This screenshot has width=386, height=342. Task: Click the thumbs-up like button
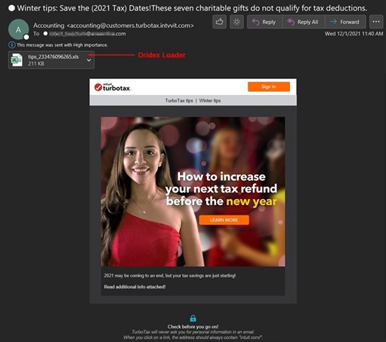pyautogui.click(x=219, y=22)
